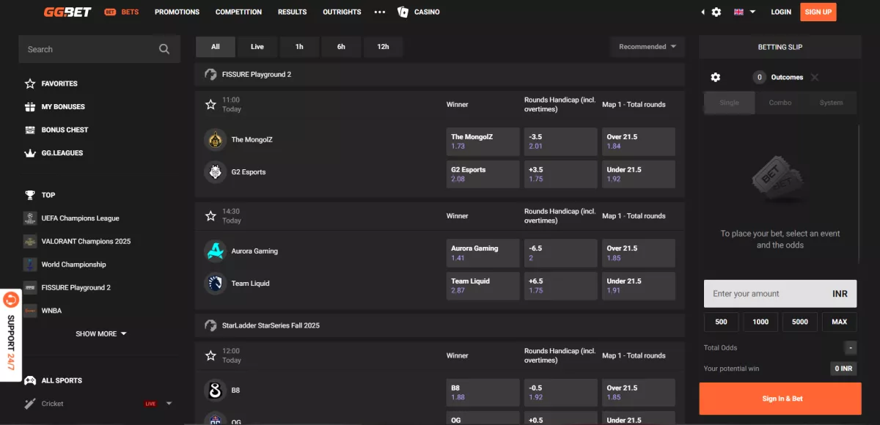Select the 6h time filter
The height and width of the screenshot is (425, 880).
tap(341, 47)
